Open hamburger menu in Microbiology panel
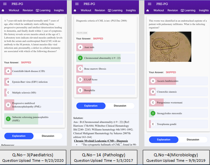This screenshot has height=165, width=210. coord(150,4)
